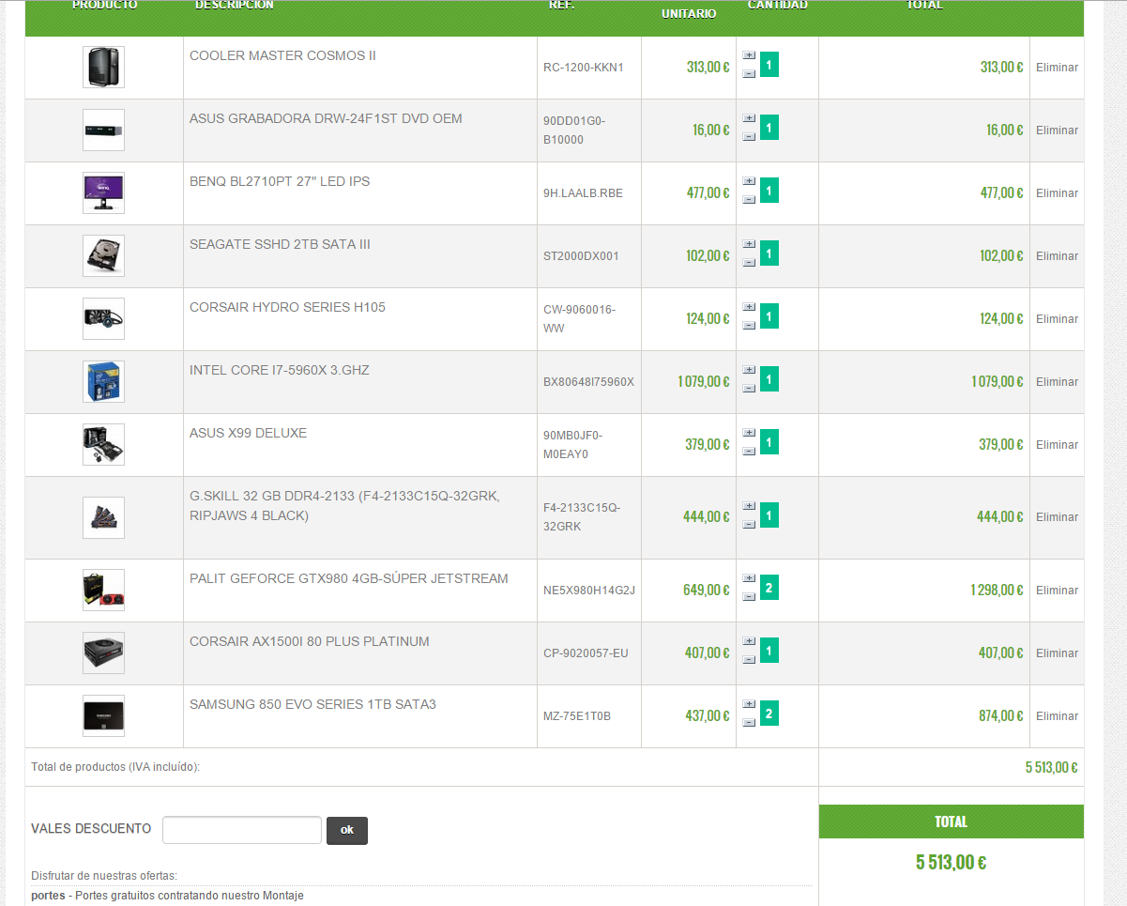1127x906 pixels.
Task: Increase quantity of Cooler Master Cosmos II
Action: 749,54
